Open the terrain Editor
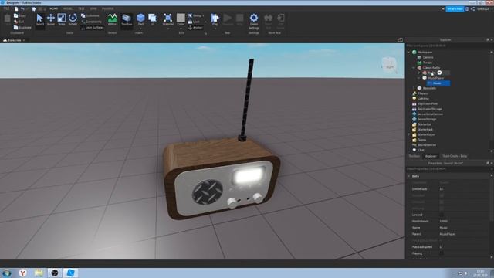 pos(112,19)
